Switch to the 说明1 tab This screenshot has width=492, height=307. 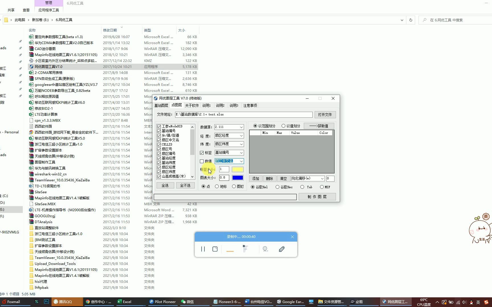(206, 105)
